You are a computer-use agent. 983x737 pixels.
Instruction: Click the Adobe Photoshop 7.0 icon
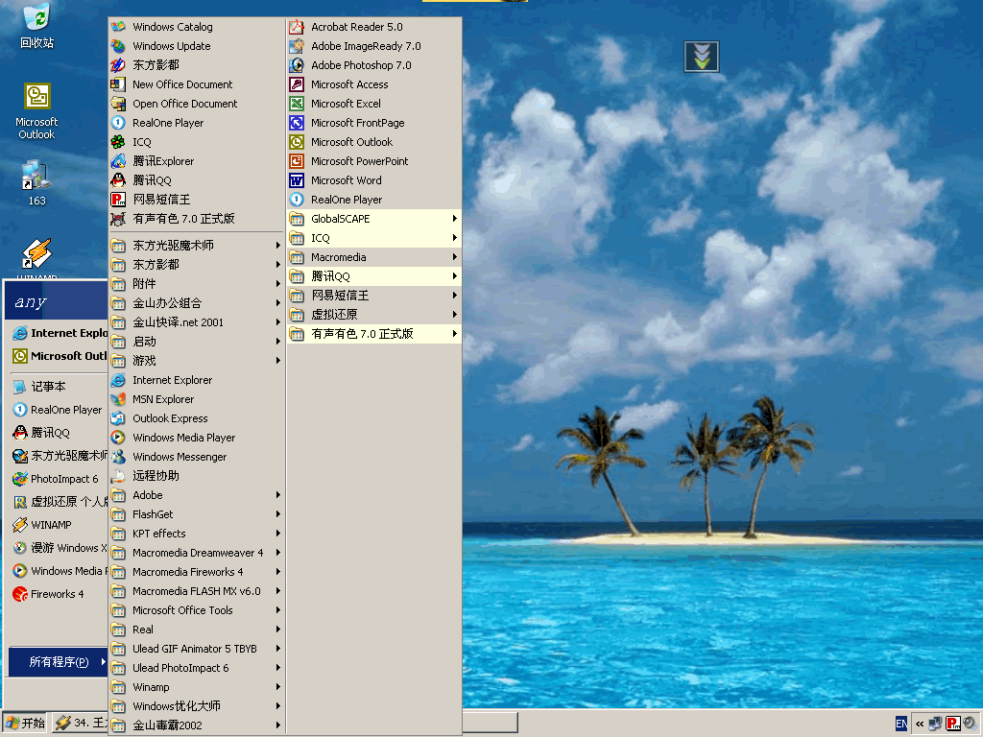tap(297, 65)
